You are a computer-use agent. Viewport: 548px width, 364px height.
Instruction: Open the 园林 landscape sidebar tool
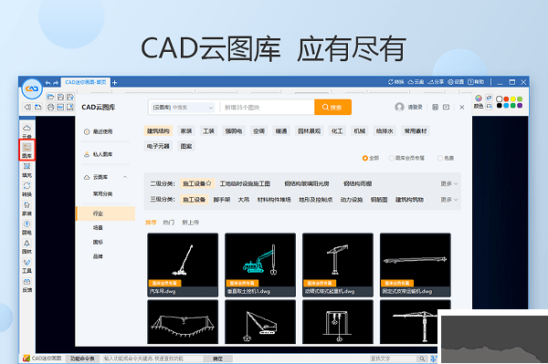click(x=26, y=246)
